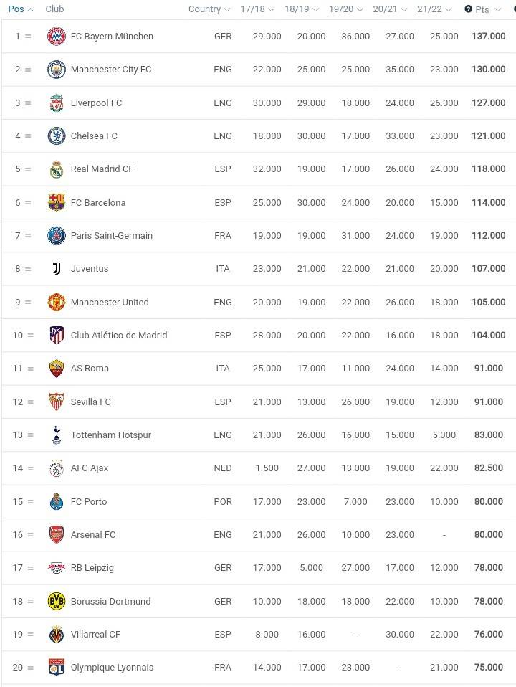Screen dimensions: 516x687
Task: Click the Borussia Dortmund BVB logo
Action: pos(57,601)
